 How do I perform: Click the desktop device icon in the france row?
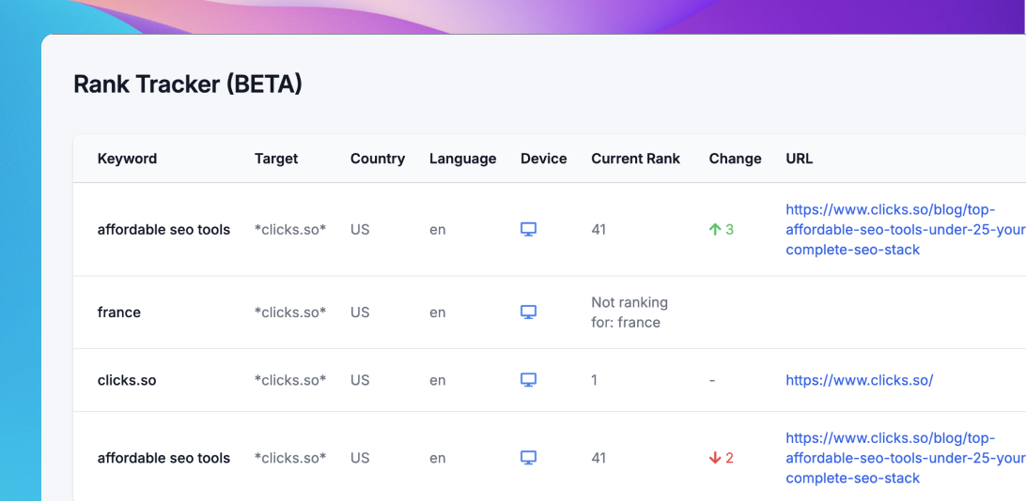coord(528,312)
